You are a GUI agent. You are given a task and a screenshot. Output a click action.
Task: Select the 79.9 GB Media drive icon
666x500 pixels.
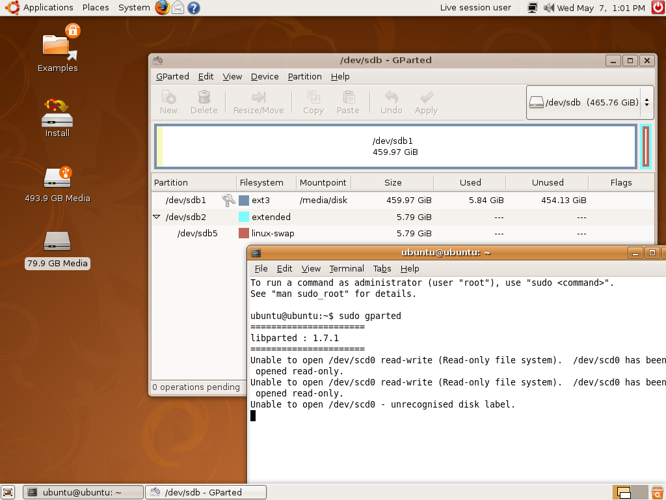pyautogui.click(x=57, y=249)
